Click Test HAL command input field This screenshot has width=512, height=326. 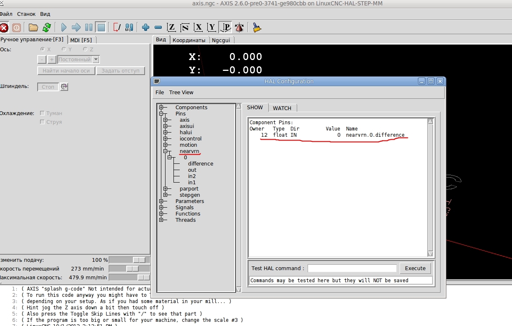tap(352, 268)
